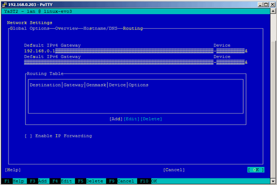Viewport: 277px width, 185px height.
Task: Click the Edit button under routing table
Action: 131,119
